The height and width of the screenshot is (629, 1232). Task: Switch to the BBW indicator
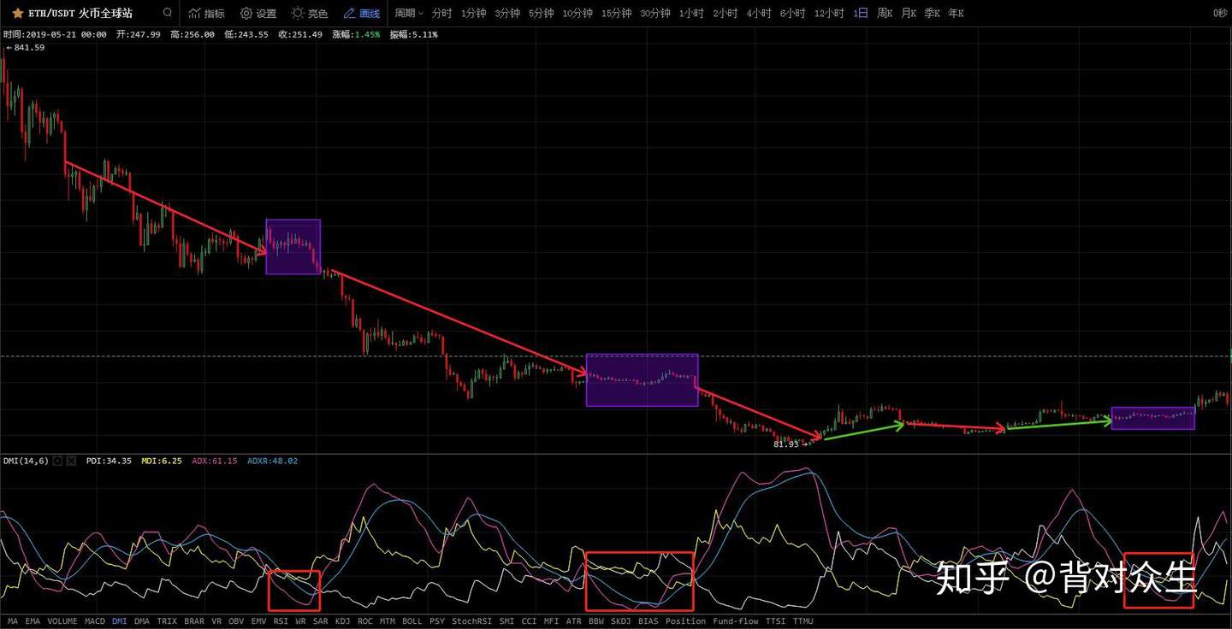click(596, 621)
